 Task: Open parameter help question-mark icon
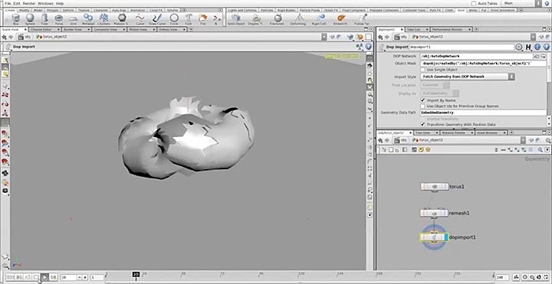click(546, 47)
